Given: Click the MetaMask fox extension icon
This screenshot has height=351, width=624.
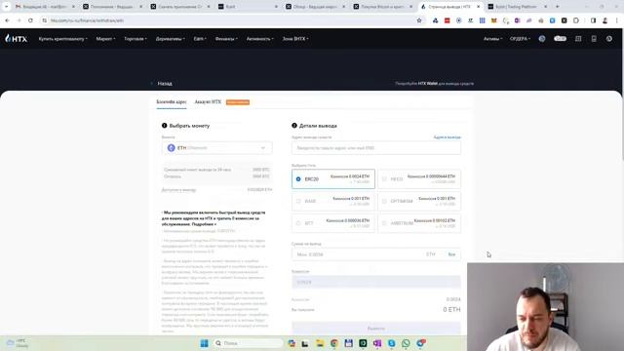Looking at the screenshot, I should coord(494,20).
